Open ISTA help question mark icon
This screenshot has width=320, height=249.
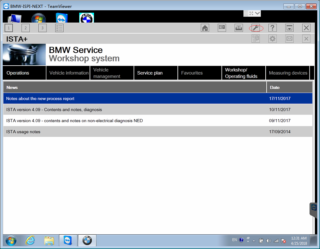point(272,28)
